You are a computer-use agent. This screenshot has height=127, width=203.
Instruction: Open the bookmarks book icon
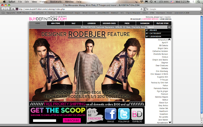point(3,13)
